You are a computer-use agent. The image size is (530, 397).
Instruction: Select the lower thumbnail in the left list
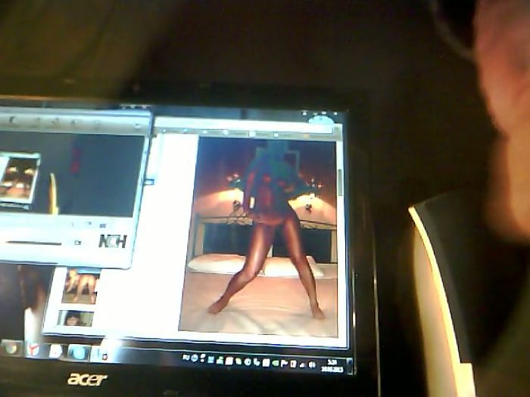point(76,318)
